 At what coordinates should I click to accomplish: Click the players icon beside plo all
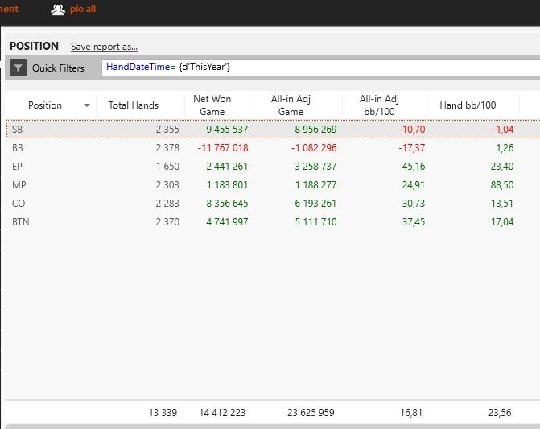pos(58,10)
